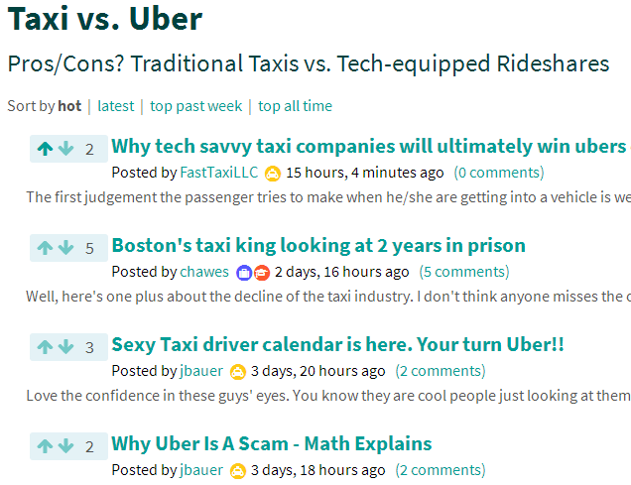Image resolution: width=631 pixels, height=485 pixels.
Task: Open the Boston's taxi king post title
Action: tap(318, 246)
